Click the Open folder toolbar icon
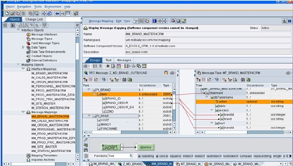 point(12,14)
